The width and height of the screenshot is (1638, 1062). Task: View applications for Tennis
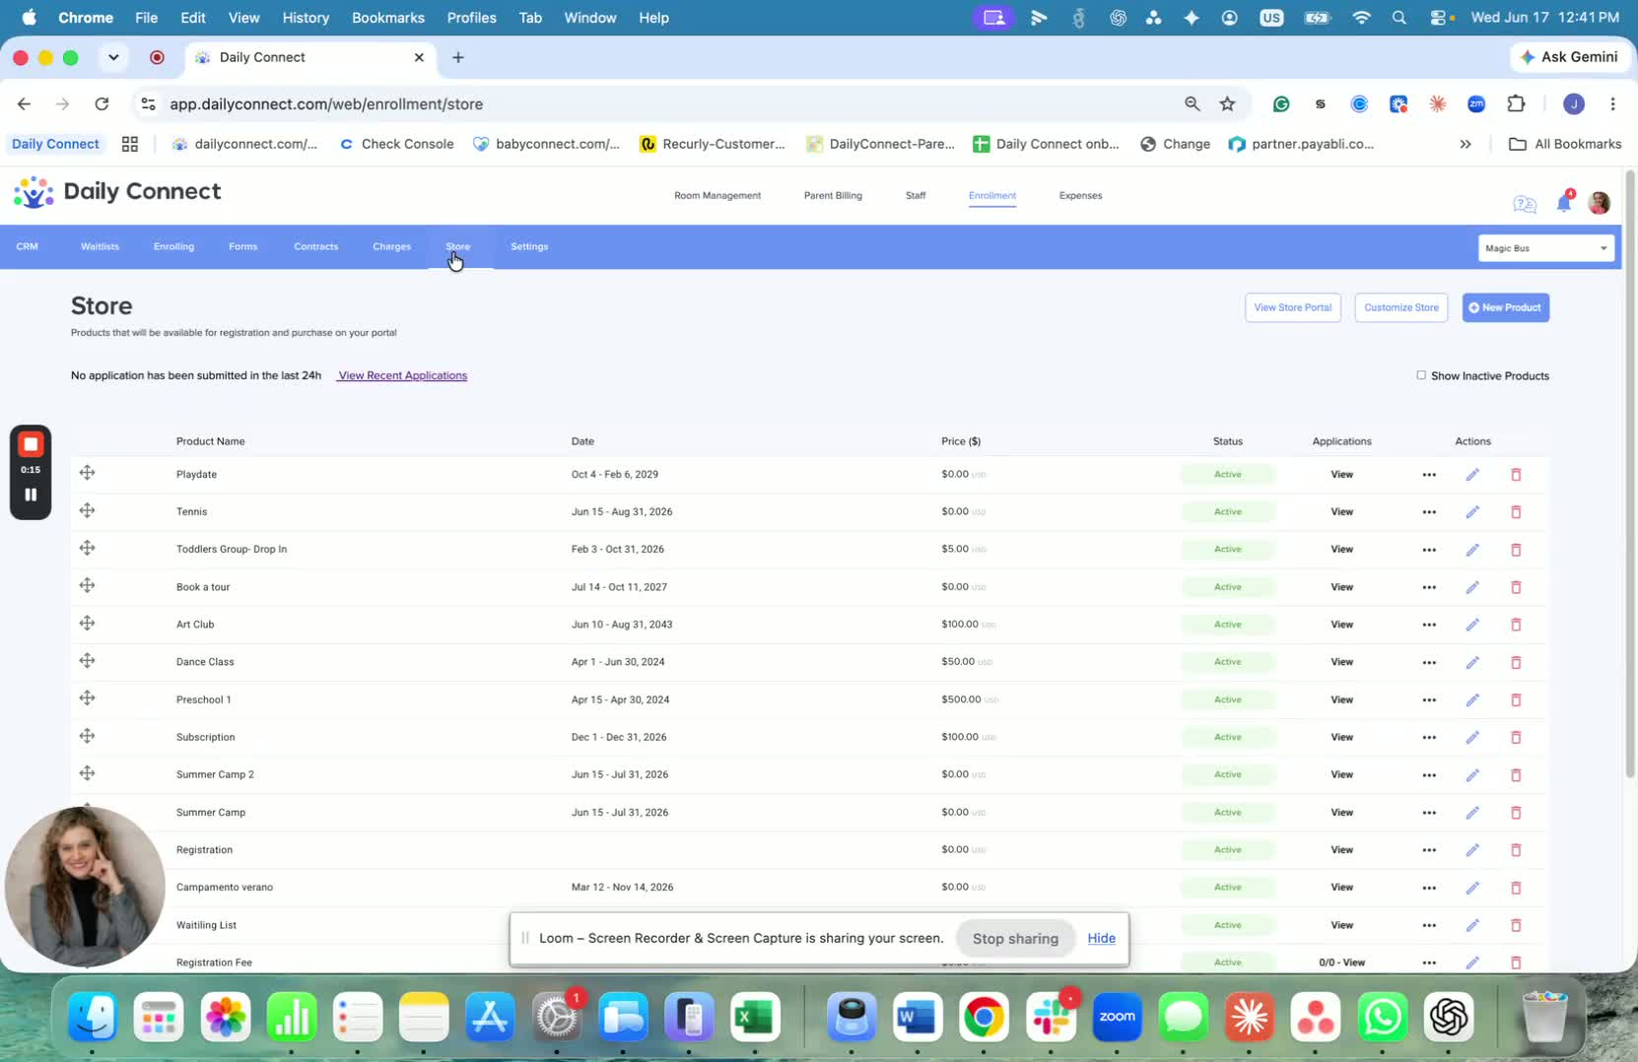point(1341,512)
